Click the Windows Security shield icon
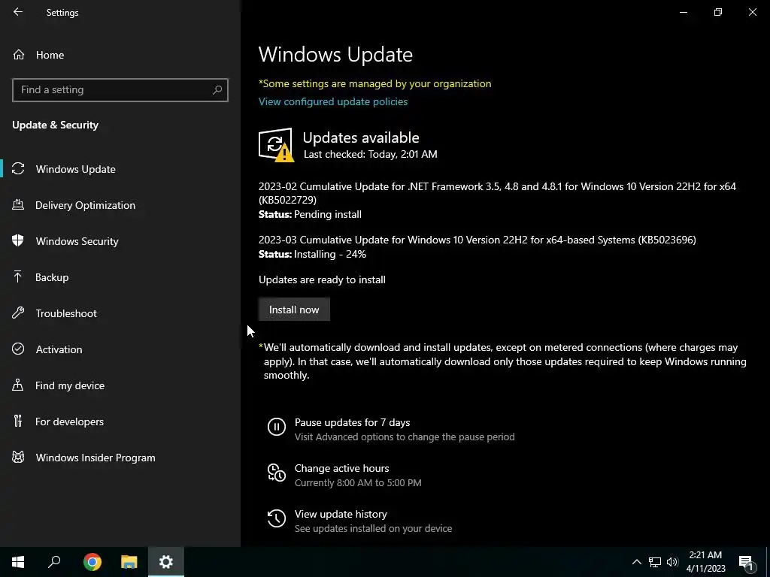 pos(18,241)
